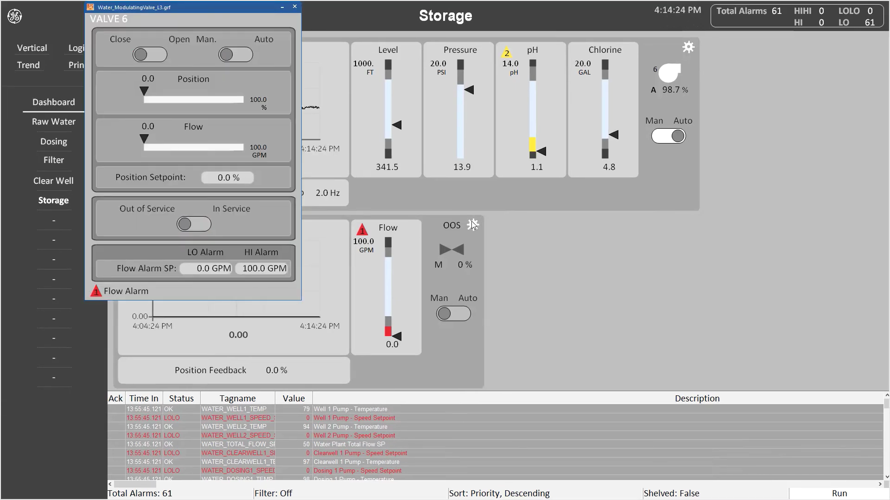Open the Raw Water page
This screenshot has height=500, width=890.
click(54, 122)
